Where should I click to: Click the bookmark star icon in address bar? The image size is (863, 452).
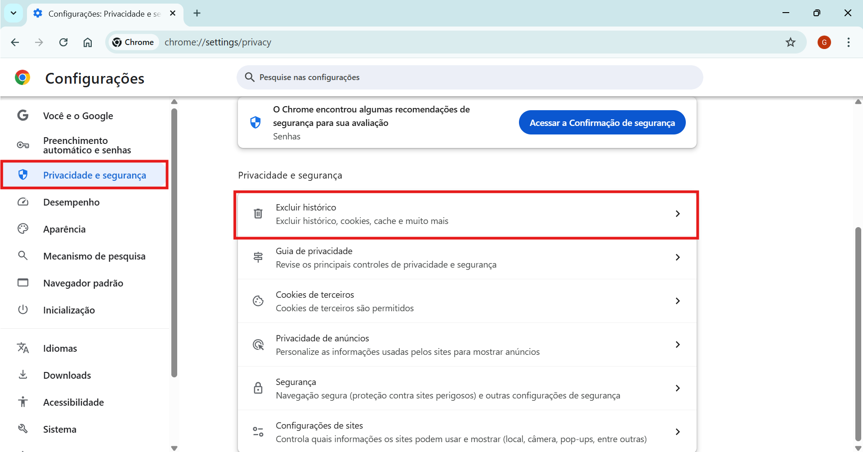pyautogui.click(x=790, y=42)
